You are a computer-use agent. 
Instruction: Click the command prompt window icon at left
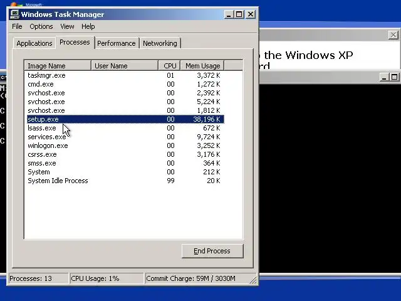(x=3, y=77)
